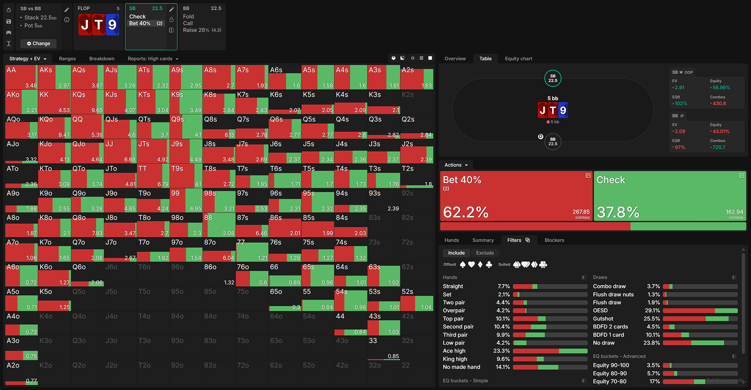This screenshot has width=751, height=390.
Task: Click the lock icon in the SB action card
Action: coord(171,20)
